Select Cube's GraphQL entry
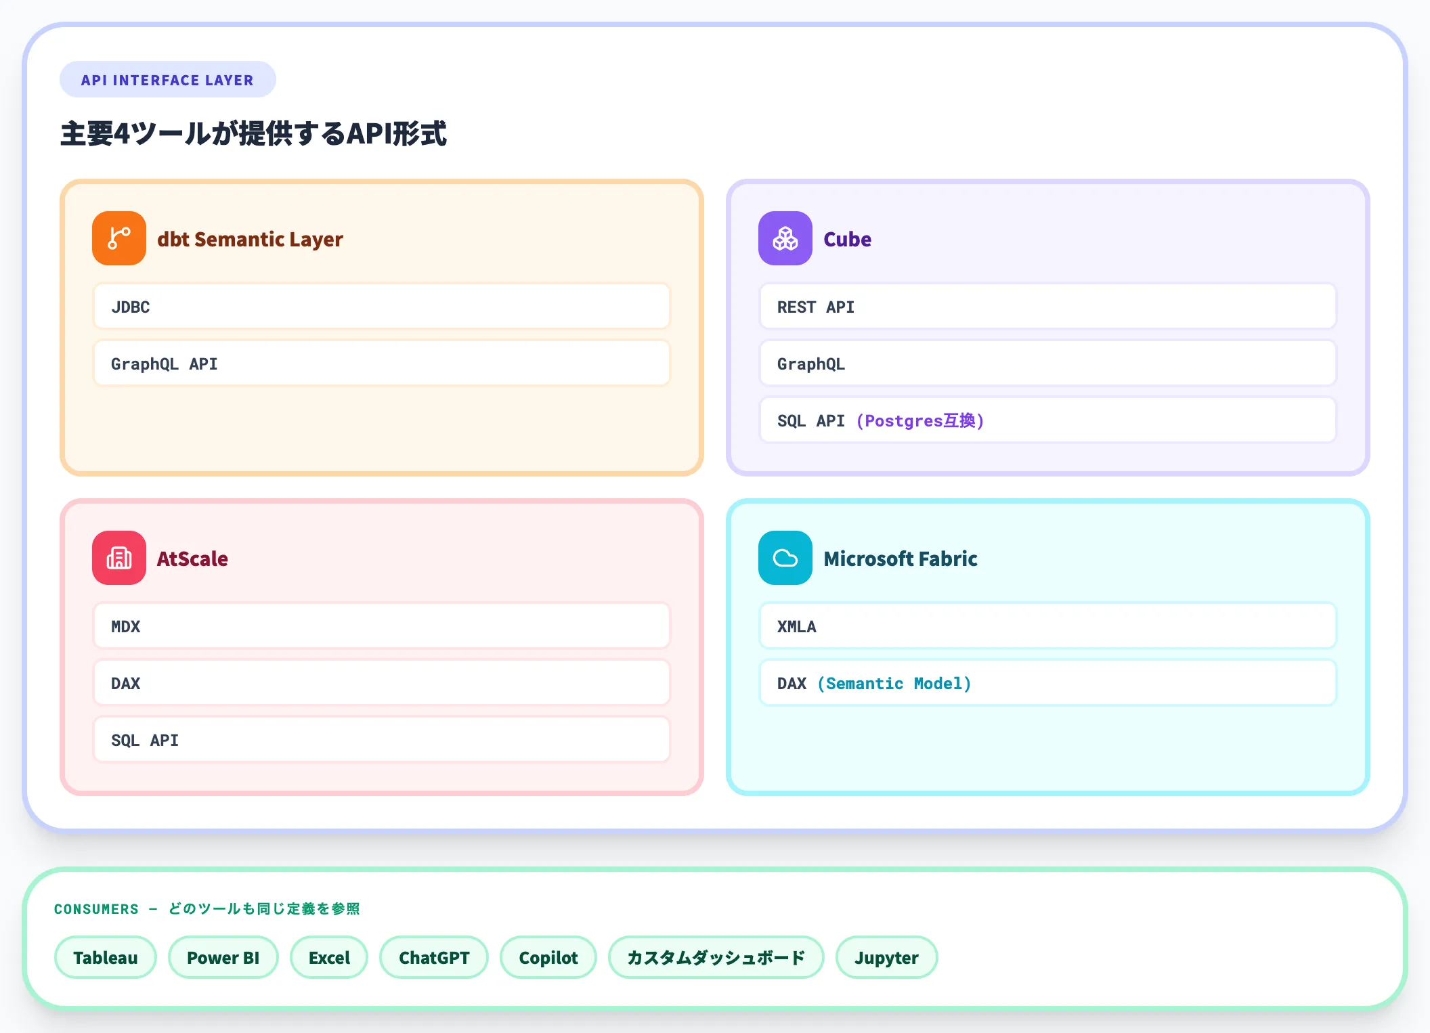 tap(1047, 364)
